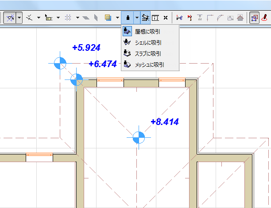Click the level marker below +5.924
Viewport: 271px width, 208px height.
[x=60, y=63]
